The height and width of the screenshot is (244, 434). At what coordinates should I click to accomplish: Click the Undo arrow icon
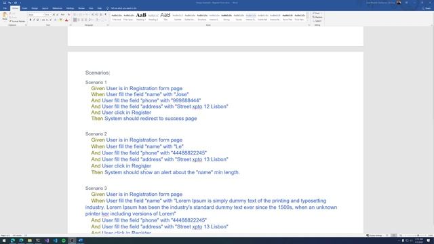click(x=9, y=3)
